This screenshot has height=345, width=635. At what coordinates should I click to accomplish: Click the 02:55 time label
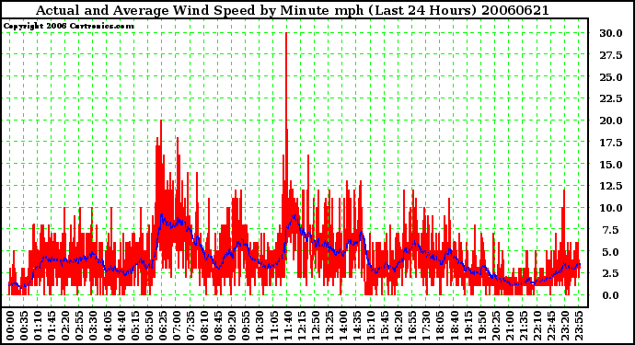79,326
